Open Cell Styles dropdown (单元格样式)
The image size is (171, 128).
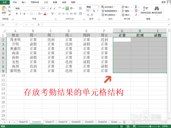tap(109, 15)
